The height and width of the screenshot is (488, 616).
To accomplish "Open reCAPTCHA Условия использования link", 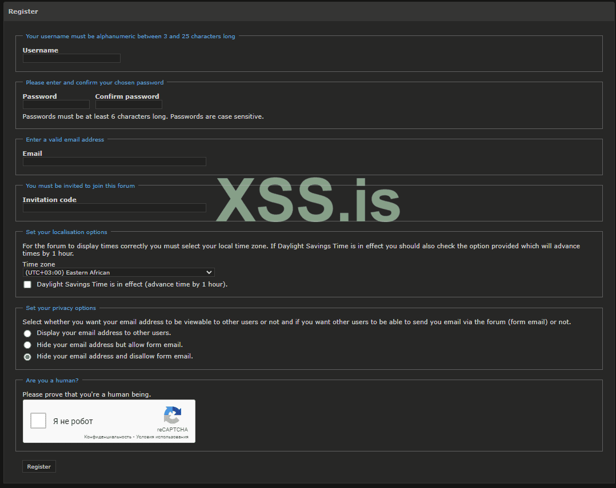I will click(x=162, y=437).
